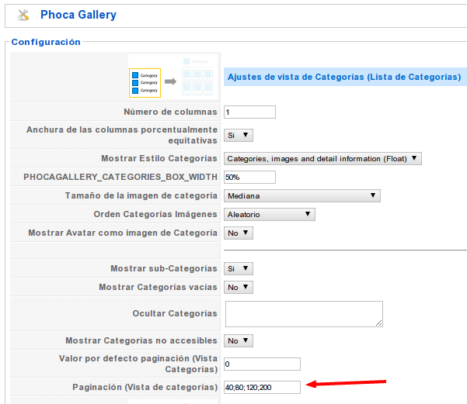Click the Mostrar Estilo Categorias label
This screenshot has height=404, width=467.
[x=159, y=158]
